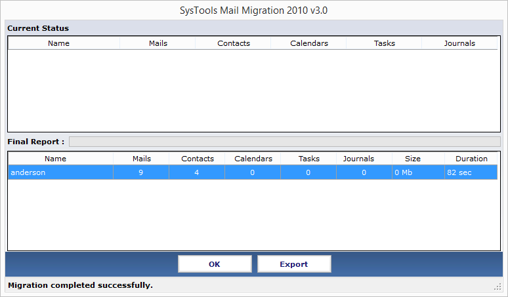Click the Name column header in Final Report
508x297 pixels.
click(x=60, y=159)
